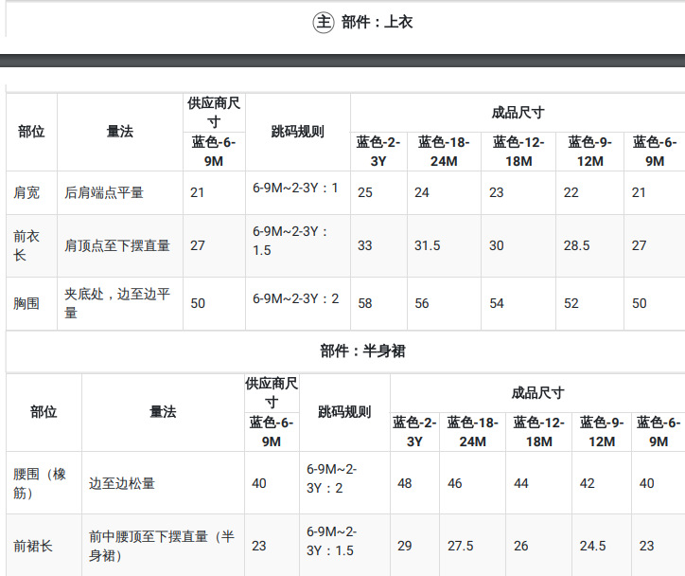This screenshot has height=576, width=685.
Task: Click value 42 in 腰围 row
Action: click(x=588, y=483)
